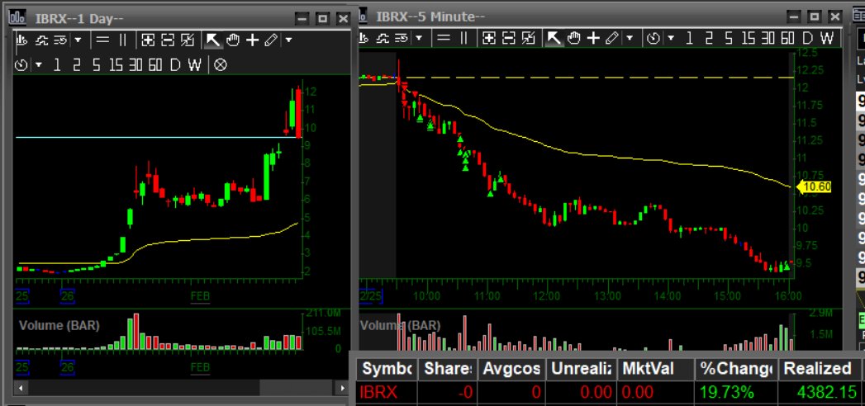Screen dimensions: 865x406
Task: Activate the arrow pointer tool in the 5 Minute chart
Action: click(x=554, y=38)
